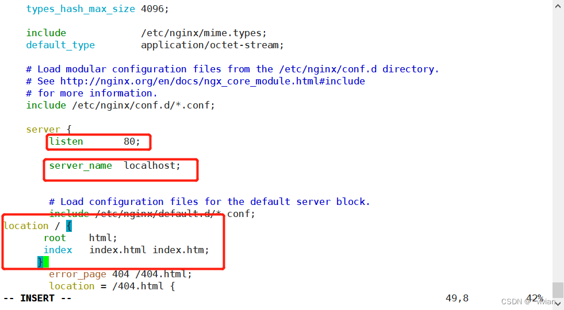This screenshot has height=310, width=564.
Task: Click the 'root' directive
Action: [x=55, y=238]
